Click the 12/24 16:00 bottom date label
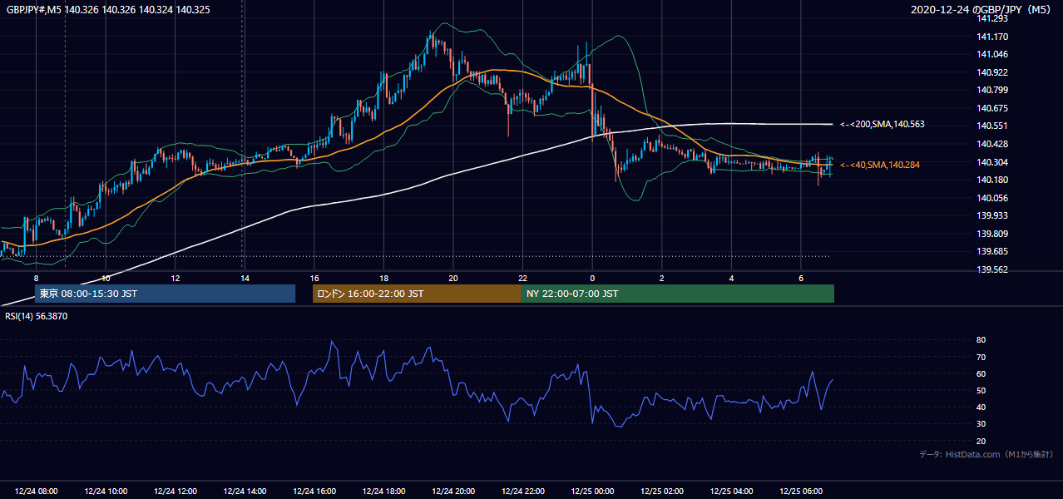This screenshot has width=1063, height=499. [x=314, y=492]
